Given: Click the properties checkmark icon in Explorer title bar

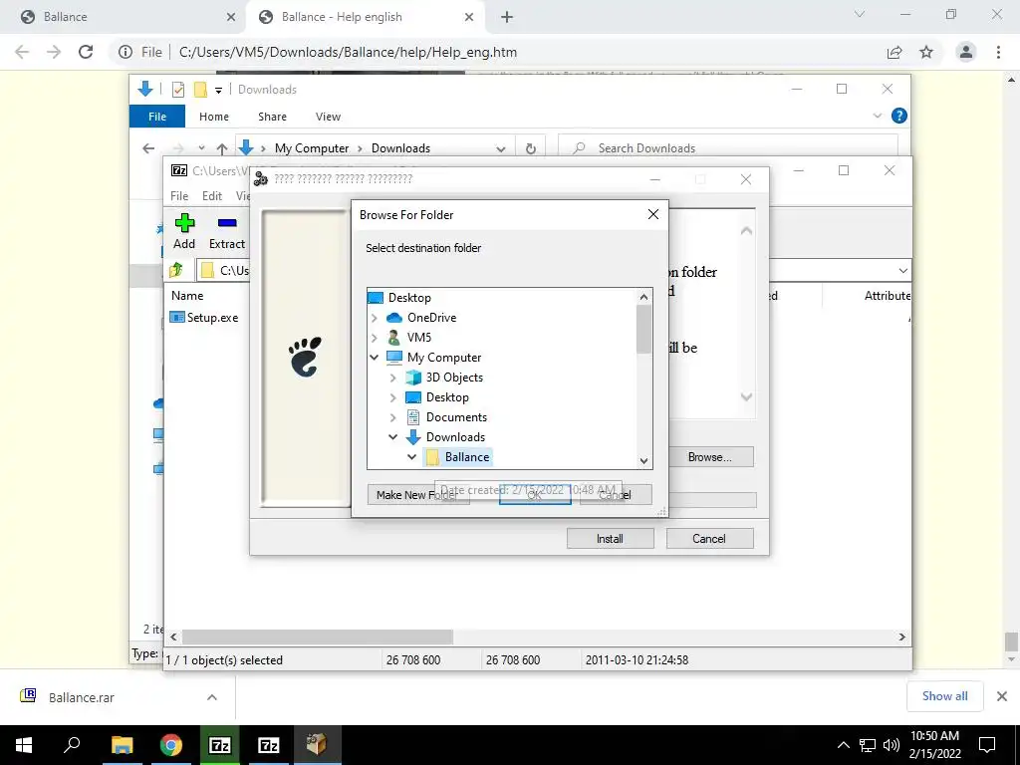Looking at the screenshot, I should (178, 90).
